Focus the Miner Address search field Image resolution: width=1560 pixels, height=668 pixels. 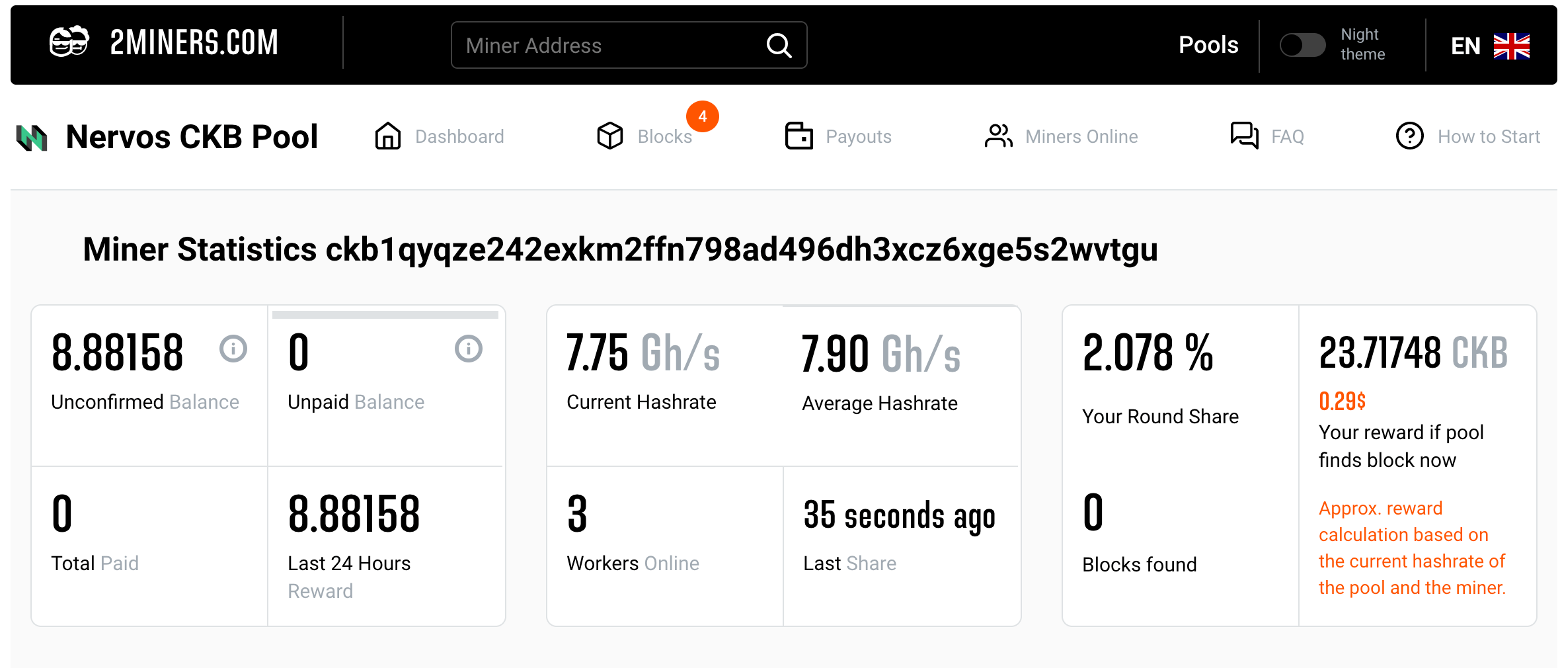click(x=608, y=46)
